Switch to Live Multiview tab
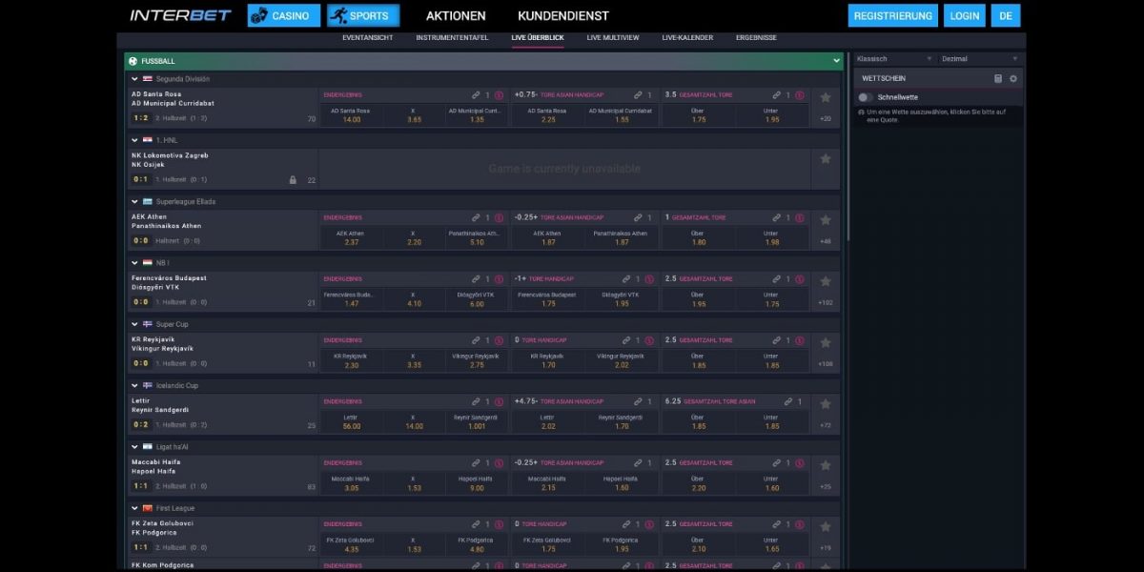 click(x=613, y=38)
